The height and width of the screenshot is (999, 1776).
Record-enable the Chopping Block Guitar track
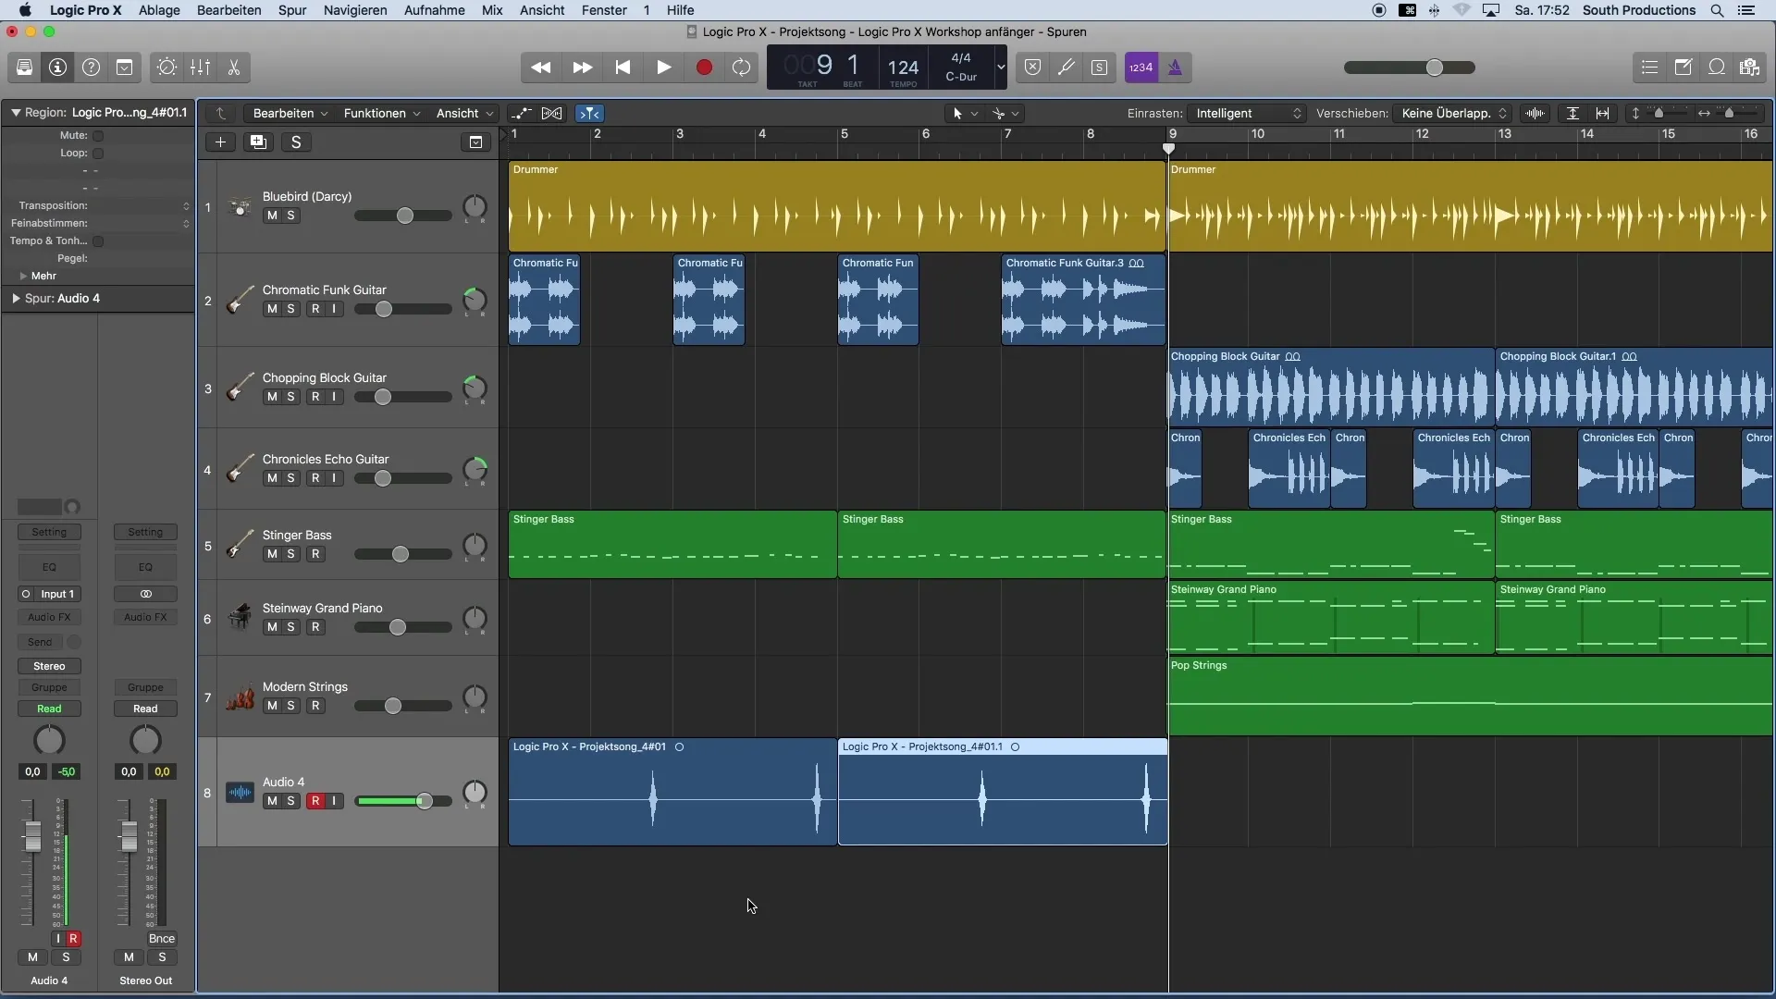click(x=315, y=397)
